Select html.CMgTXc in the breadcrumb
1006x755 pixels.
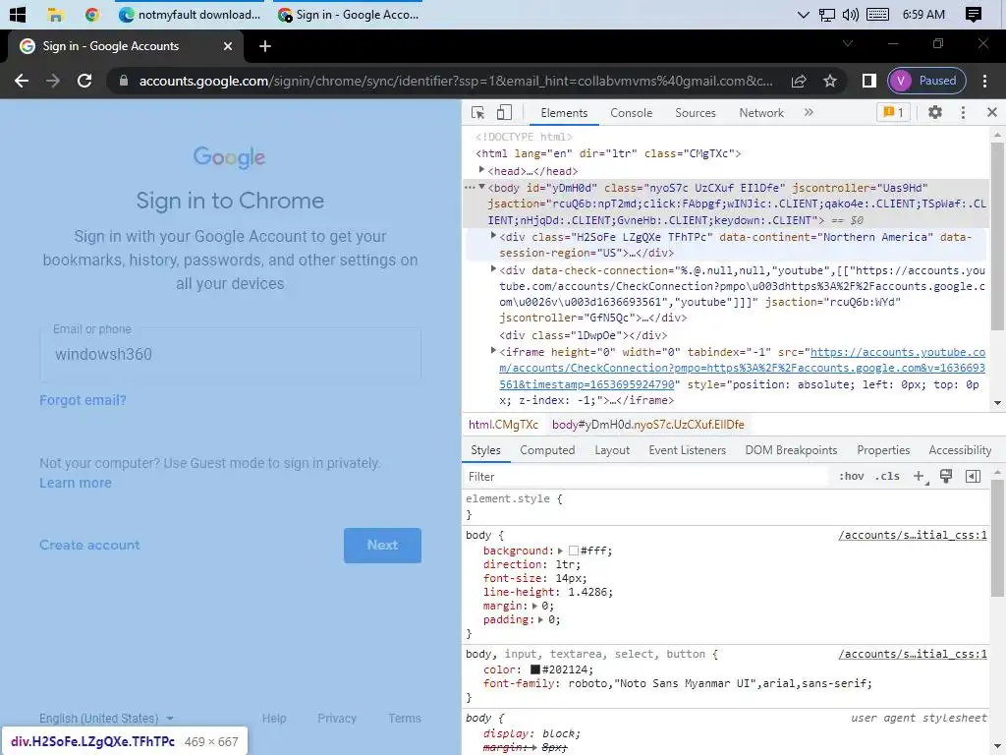pyautogui.click(x=503, y=425)
